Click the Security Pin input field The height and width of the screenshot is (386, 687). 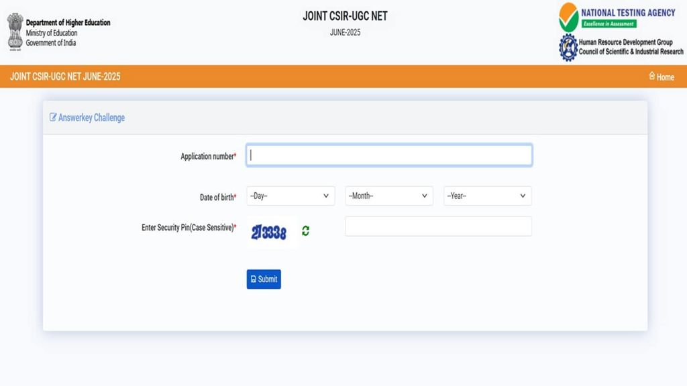439,227
